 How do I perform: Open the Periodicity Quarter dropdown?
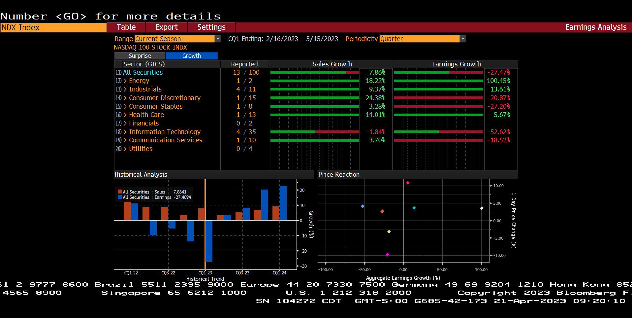[420, 39]
